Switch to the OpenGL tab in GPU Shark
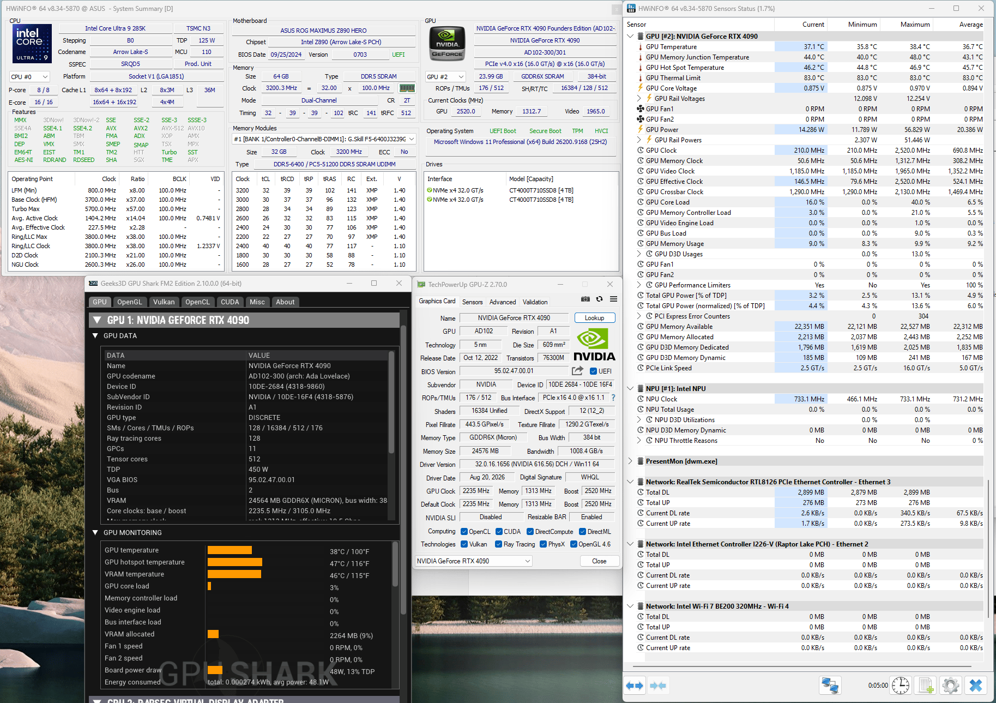Viewport: 996px width, 703px height. pyautogui.click(x=130, y=302)
